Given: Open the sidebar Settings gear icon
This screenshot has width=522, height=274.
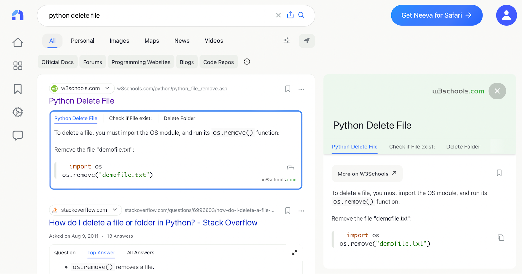Looking at the screenshot, I should click(18, 112).
